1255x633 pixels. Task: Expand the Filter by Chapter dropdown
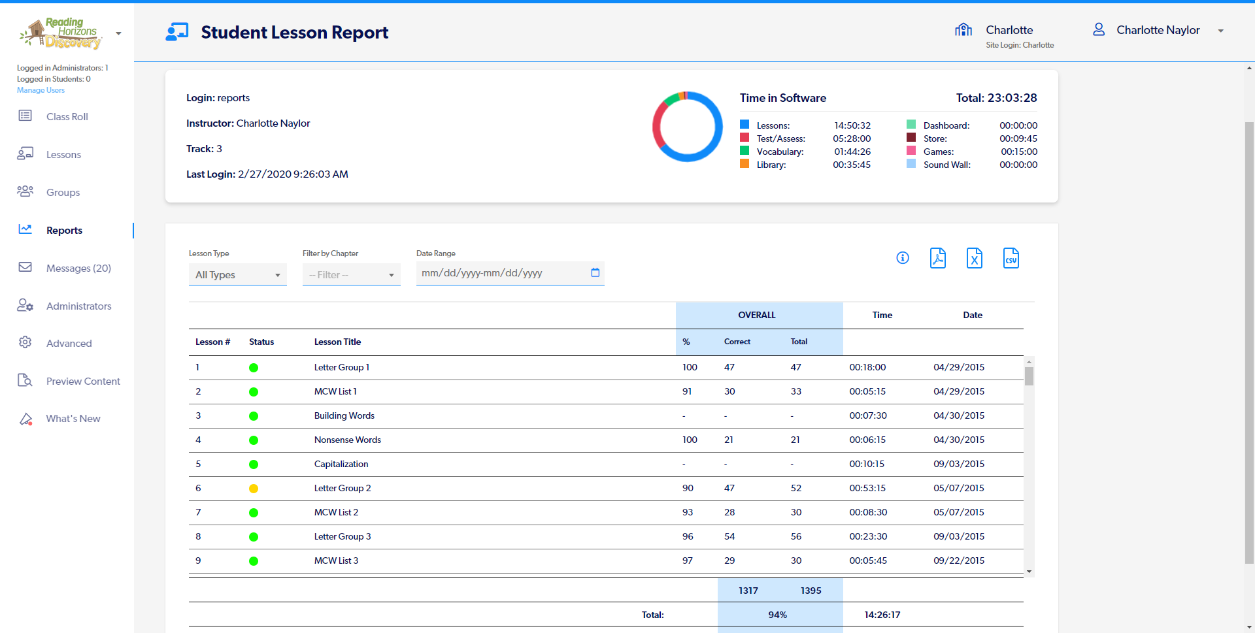pyautogui.click(x=351, y=274)
